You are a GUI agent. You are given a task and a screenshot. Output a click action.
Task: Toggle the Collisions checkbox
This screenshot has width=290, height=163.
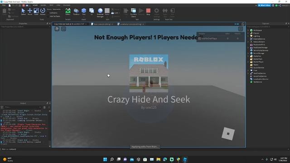click(x=48, y=13)
